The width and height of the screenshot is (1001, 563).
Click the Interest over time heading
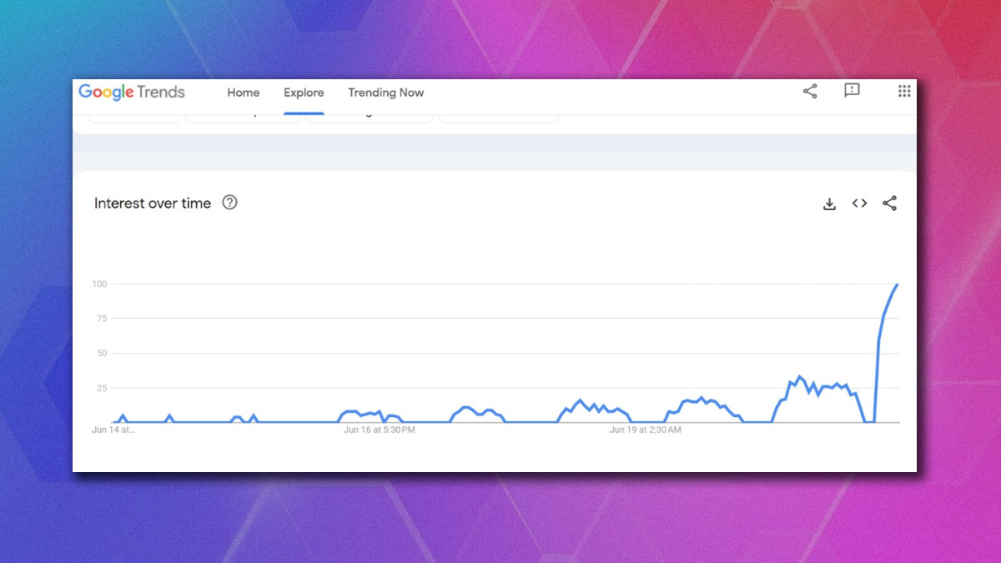(153, 203)
